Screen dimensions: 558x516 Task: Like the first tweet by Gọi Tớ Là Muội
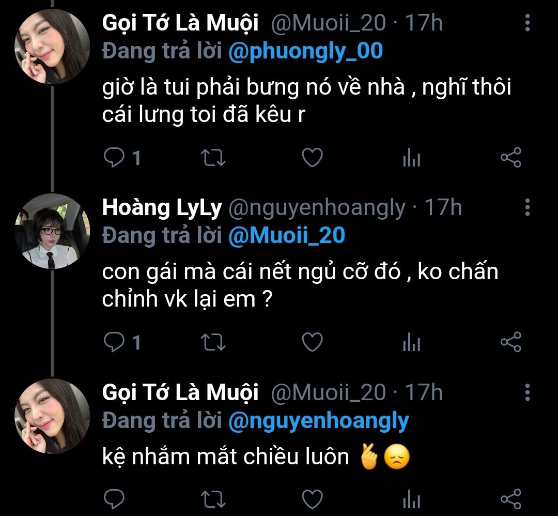pos(312,158)
